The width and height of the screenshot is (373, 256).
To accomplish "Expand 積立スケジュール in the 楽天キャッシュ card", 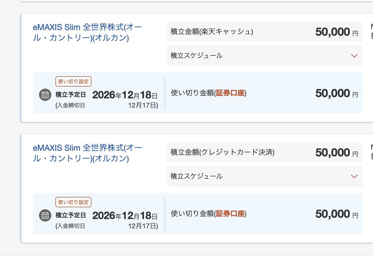I will point(354,56).
